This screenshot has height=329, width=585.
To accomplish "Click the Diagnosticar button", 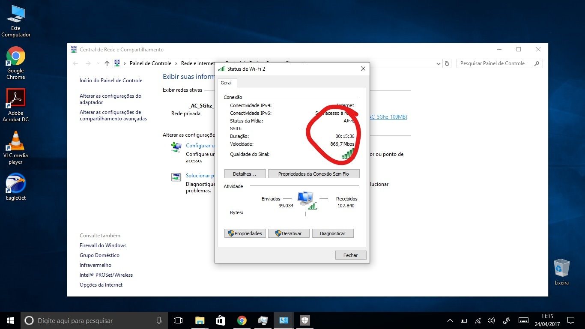I will click(x=333, y=233).
